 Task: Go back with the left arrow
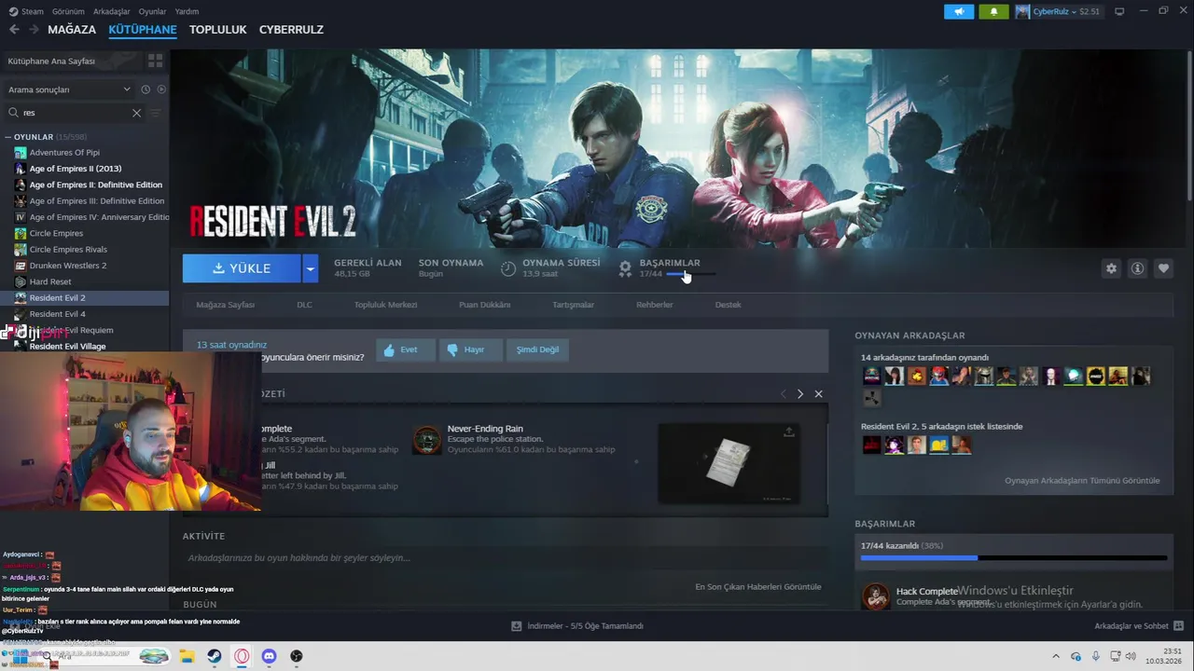click(14, 30)
